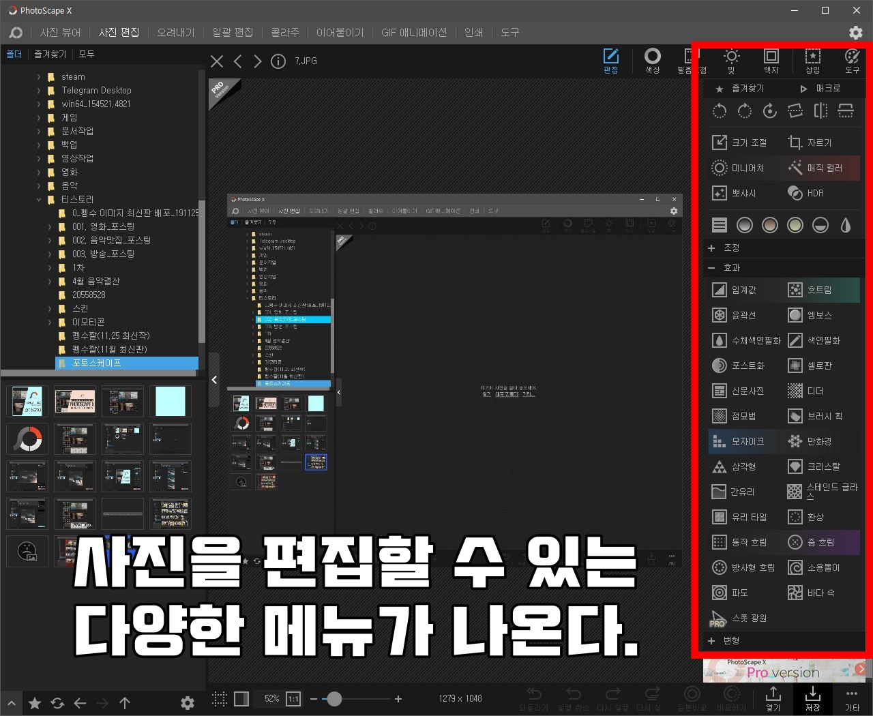Open the 오려내기 menu tab

pyautogui.click(x=175, y=32)
